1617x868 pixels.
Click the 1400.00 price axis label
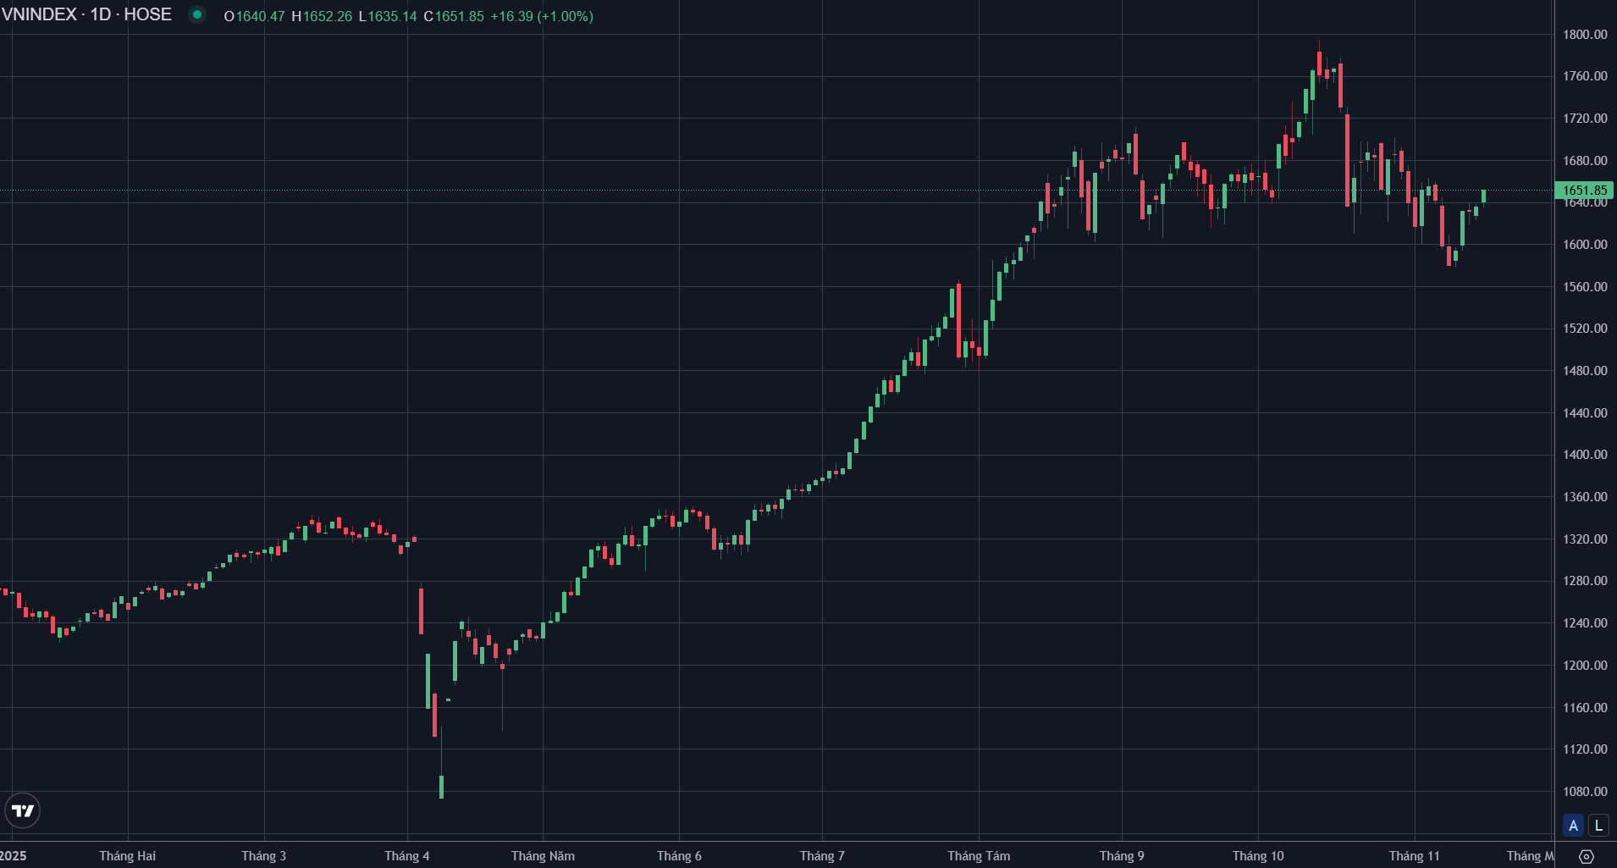click(x=1585, y=455)
